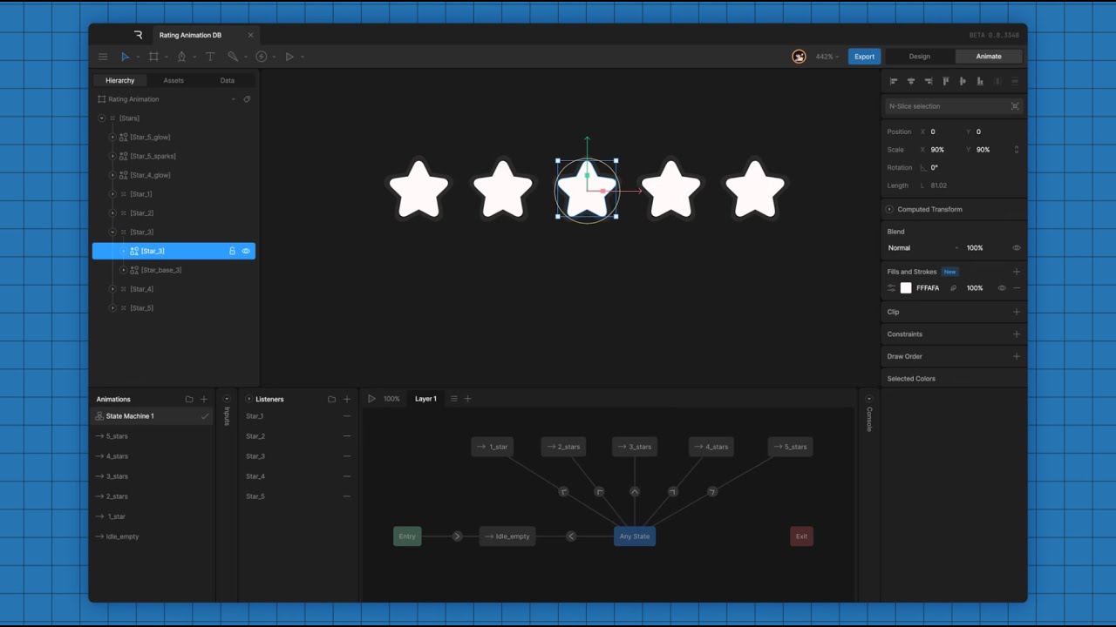
Task: Open the hamburger menu in toolbar
Action: pos(103,57)
